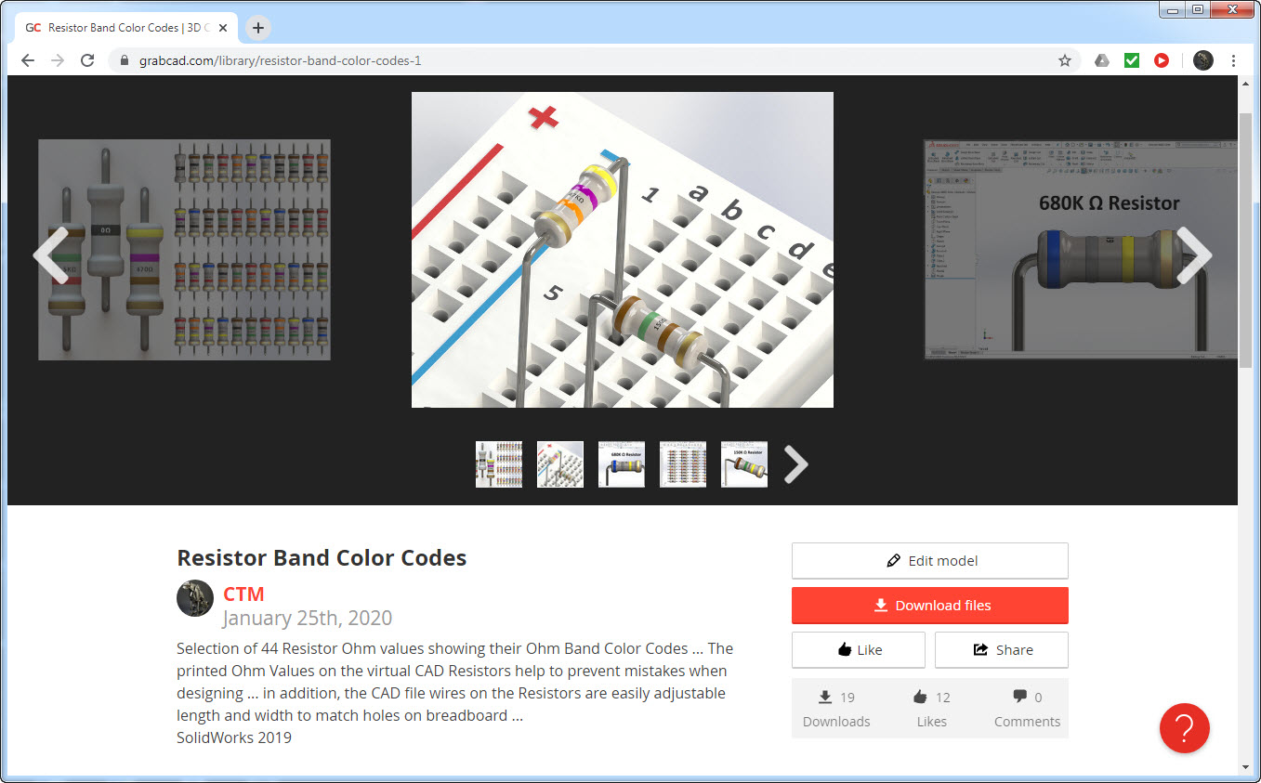This screenshot has height=783, width=1261.
Task: View site security lock info
Action: [x=125, y=60]
